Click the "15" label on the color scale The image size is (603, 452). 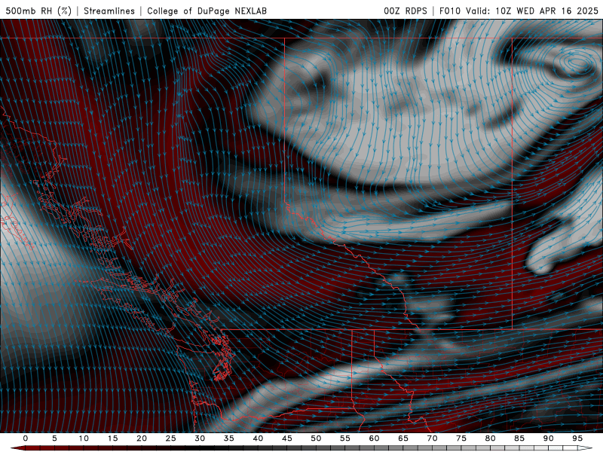(112, 438)
